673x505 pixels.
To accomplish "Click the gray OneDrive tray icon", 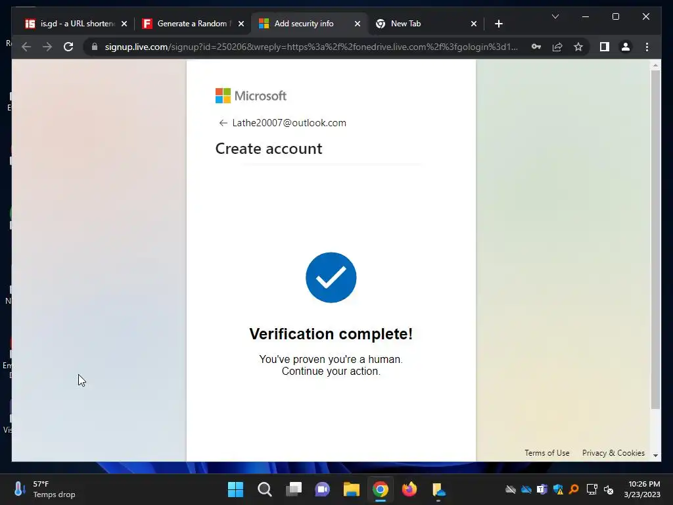I will [510, 489].
